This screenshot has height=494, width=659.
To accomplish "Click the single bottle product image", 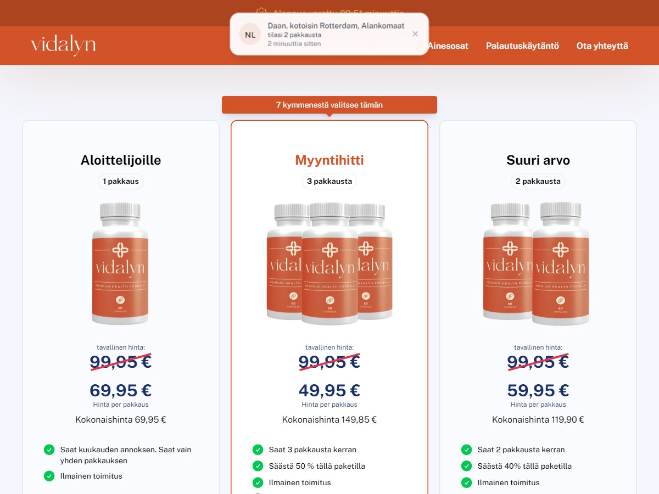I will point(120,264).
